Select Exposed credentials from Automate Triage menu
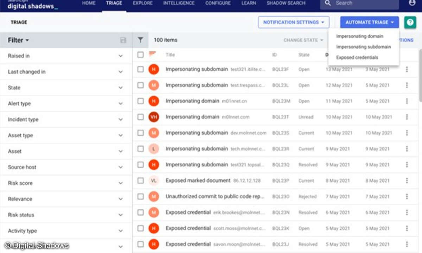Image resolution: width=422 pixels, height=253 pixels. pos(357,57)
